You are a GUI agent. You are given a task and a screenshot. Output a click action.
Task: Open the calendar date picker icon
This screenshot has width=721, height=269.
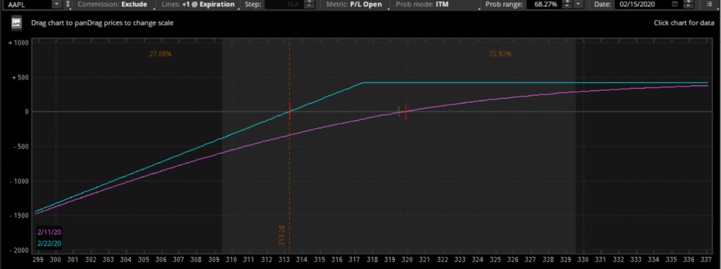click(675, 5)
